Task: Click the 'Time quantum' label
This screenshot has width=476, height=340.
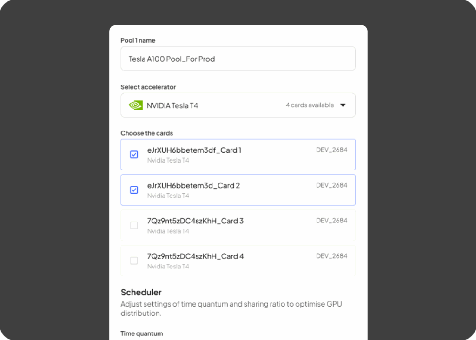Action: coord(142,333)
